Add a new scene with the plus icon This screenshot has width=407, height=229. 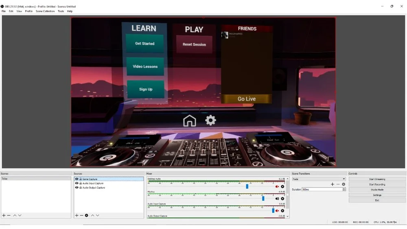pyautogui.click(x=4, y=215)
